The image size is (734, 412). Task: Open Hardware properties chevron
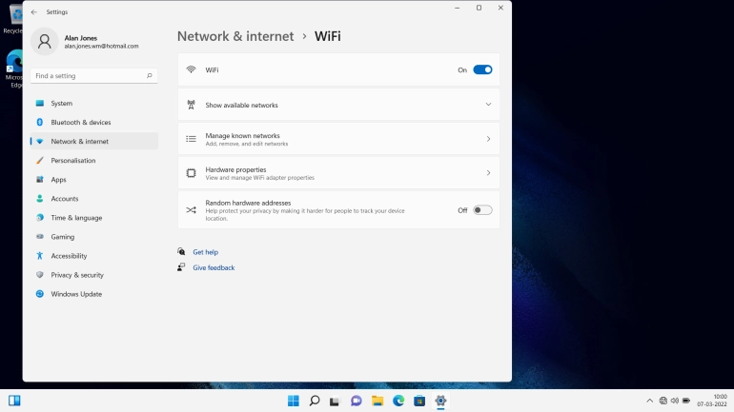pyautogui.click(x=488, y=173)
